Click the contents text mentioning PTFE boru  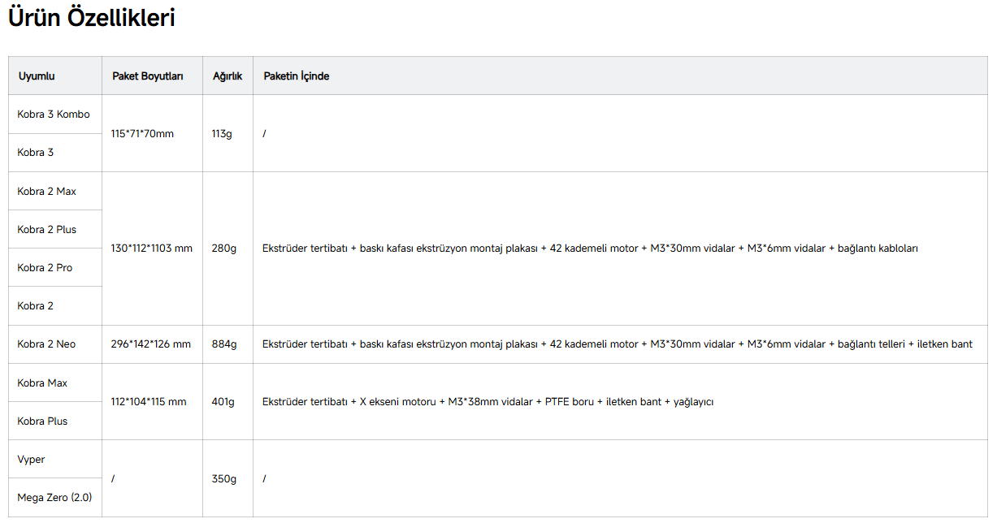[488, 402]
